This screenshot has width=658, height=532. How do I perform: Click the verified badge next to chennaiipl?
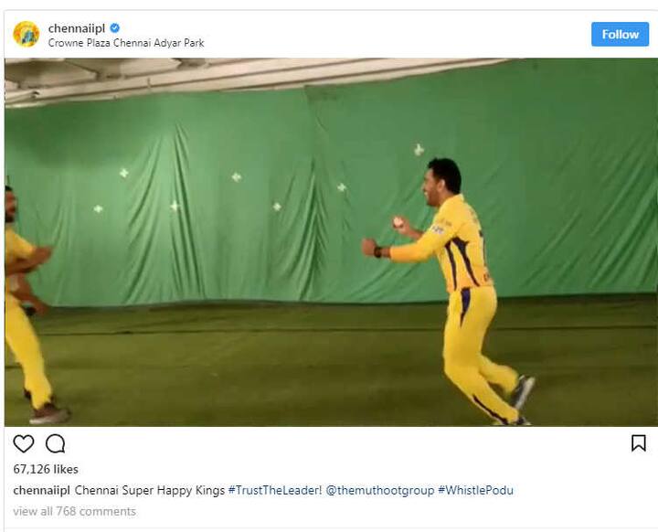point(114,28)
